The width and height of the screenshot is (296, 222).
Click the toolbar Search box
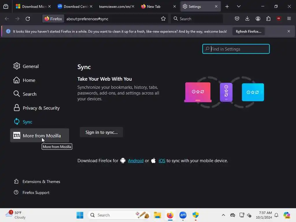(x=197, y=19)
